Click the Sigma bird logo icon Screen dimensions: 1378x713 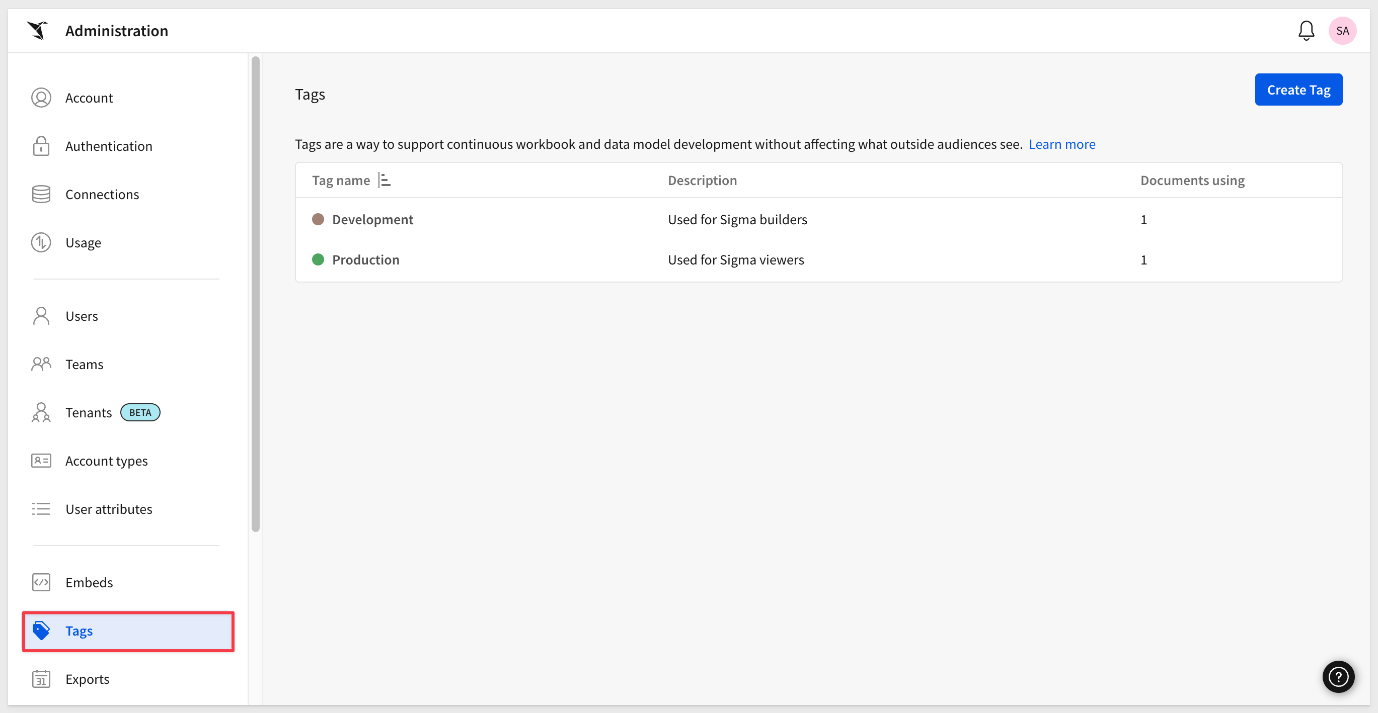[37, 31]
